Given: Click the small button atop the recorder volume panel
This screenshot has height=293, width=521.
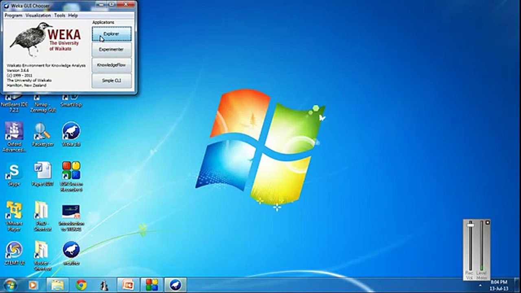Looking at the screenshot, I should point(488,222).
